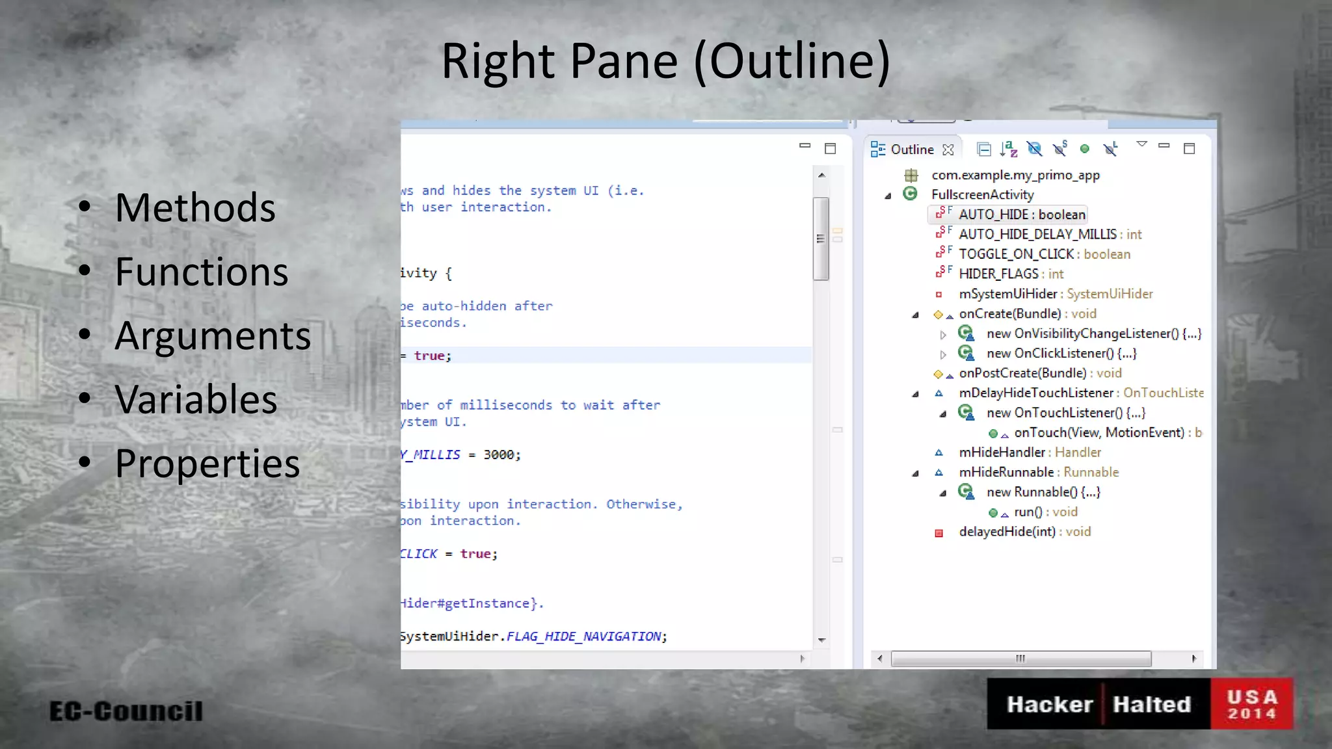Minimize the code editor pane
Screen dimensions: 1332x749
pyautogui.click(x=805, y=146)
